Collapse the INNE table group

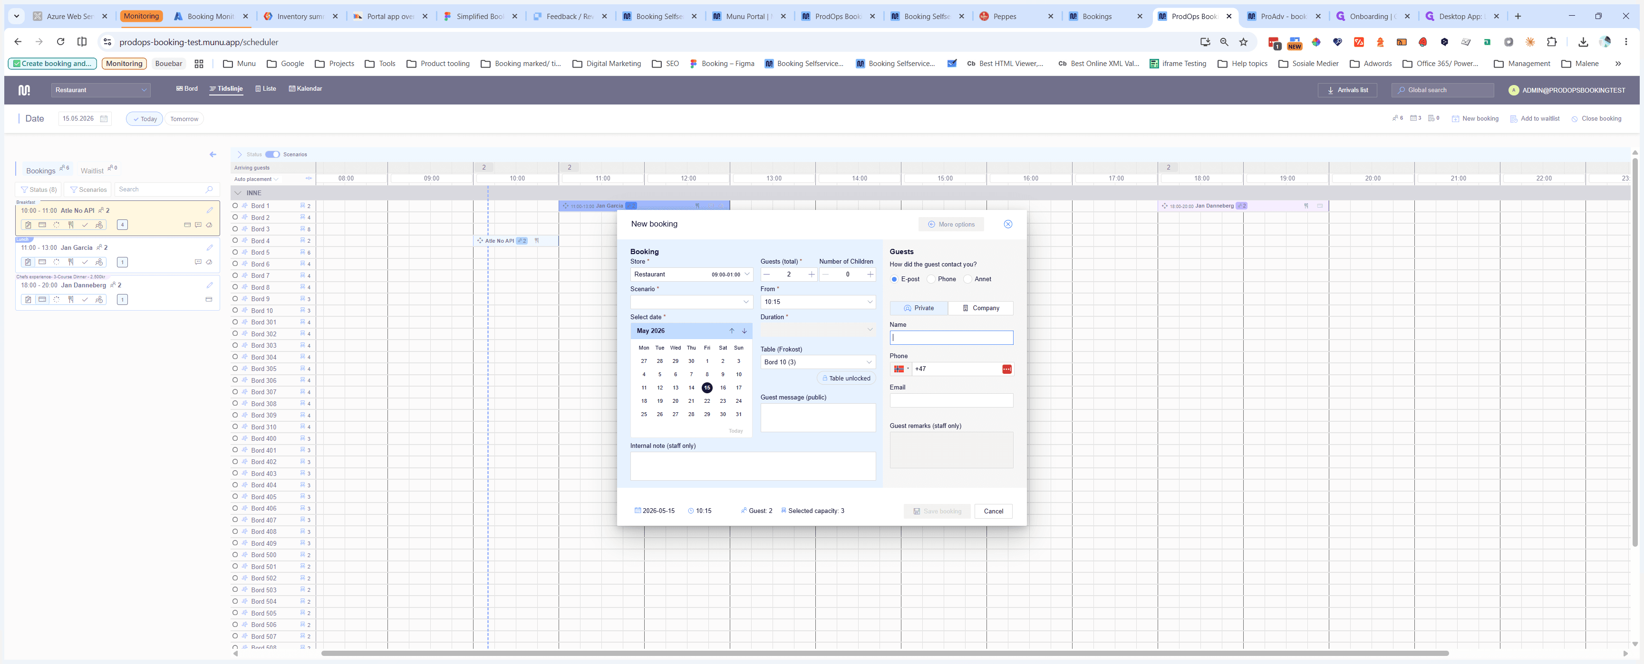tap(238, 193)
